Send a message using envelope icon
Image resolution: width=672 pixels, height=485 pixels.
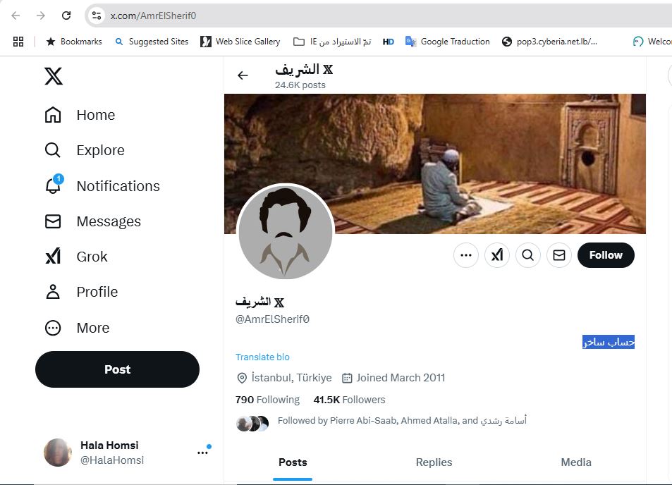click(x=559, y=255)
